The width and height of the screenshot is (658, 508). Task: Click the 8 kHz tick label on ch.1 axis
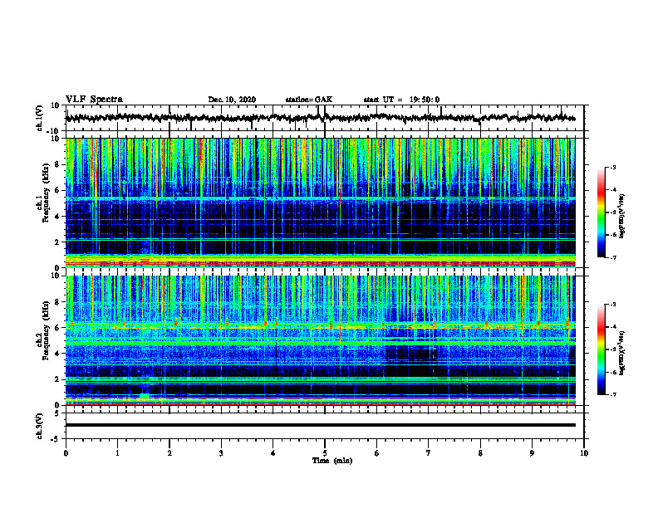[x=58, y=164]
